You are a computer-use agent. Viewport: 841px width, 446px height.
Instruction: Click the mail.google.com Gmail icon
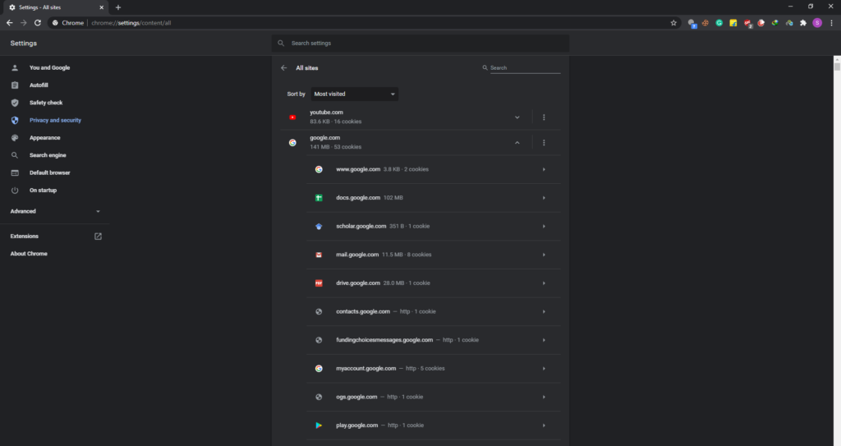(319, 255)
